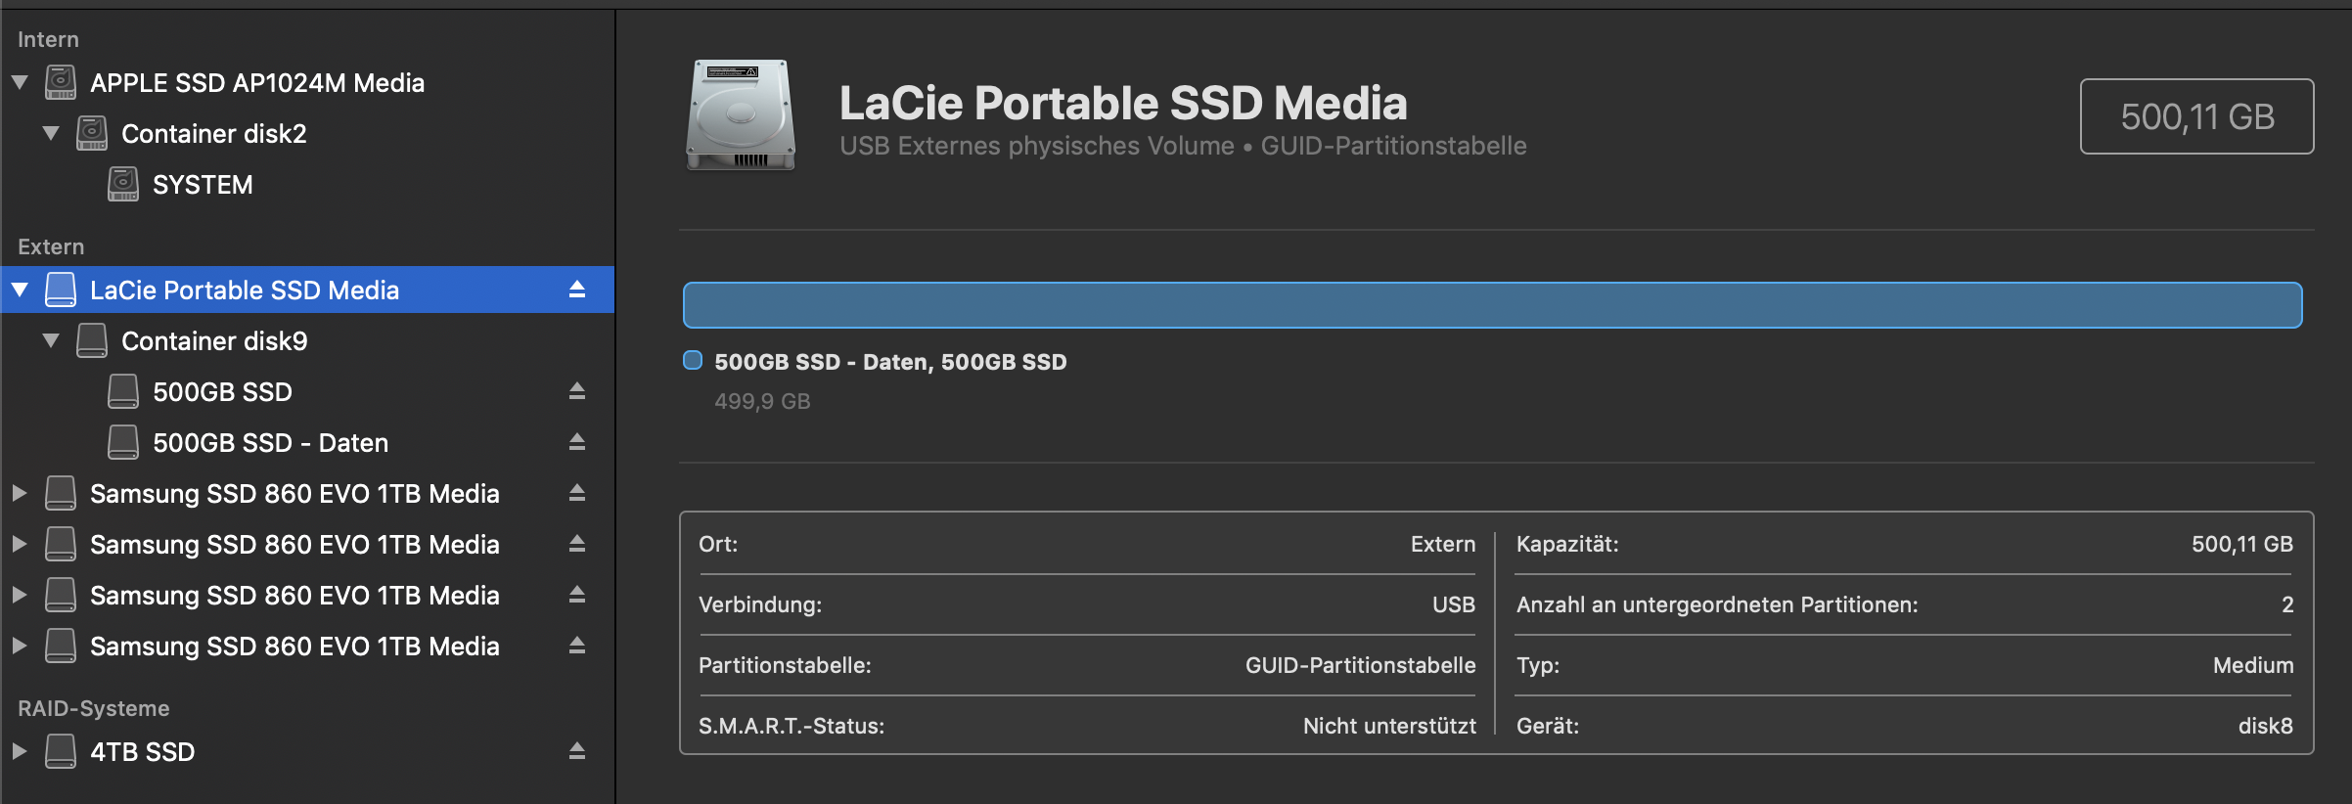Eject the first Samsung SSD 860 EVO
The height and width of the screenshot is (804, 2352).
pyautogui.click(x=577, y=493)
